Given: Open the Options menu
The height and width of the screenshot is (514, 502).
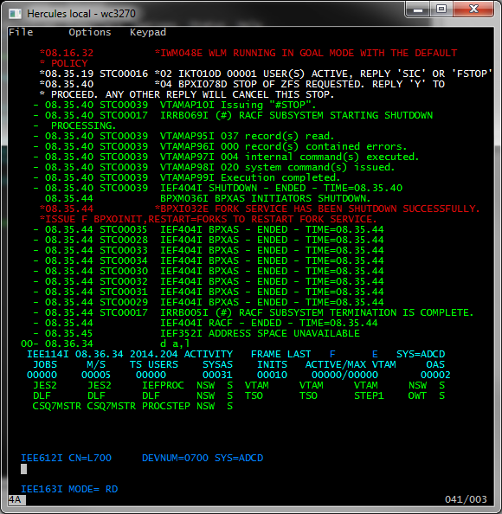Looking at the screenshot, I should (90, 32).
